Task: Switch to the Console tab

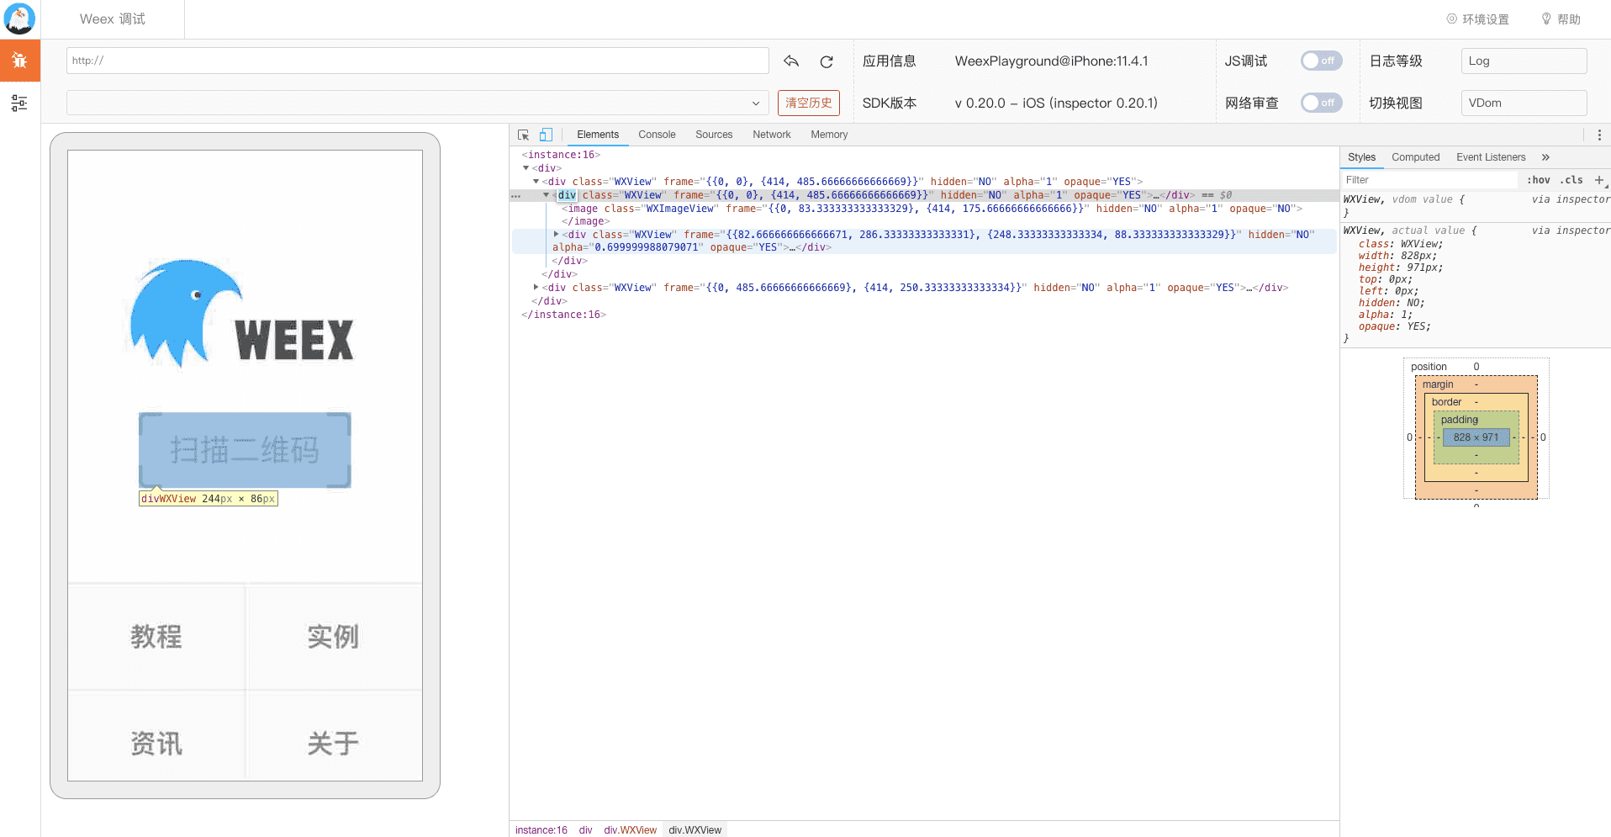Action: [x=657, y=135]
